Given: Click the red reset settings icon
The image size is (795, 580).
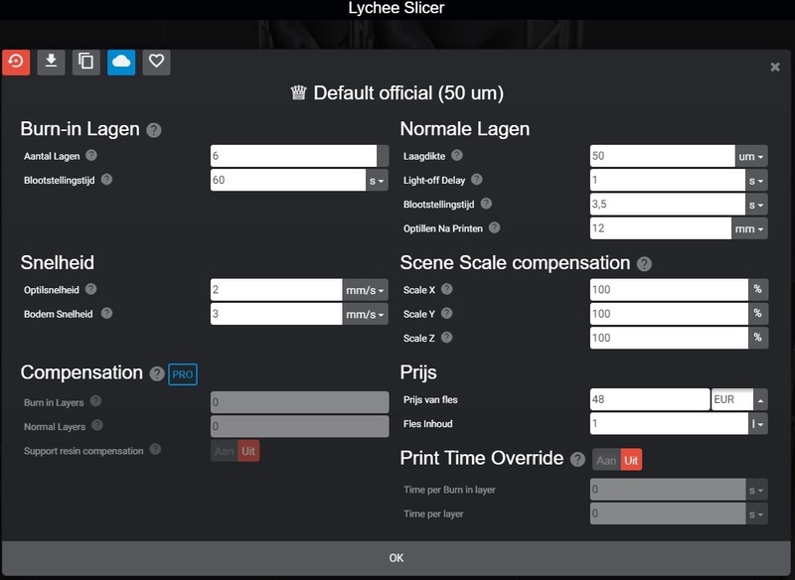Looking at the screenshot, I should 16,63.
